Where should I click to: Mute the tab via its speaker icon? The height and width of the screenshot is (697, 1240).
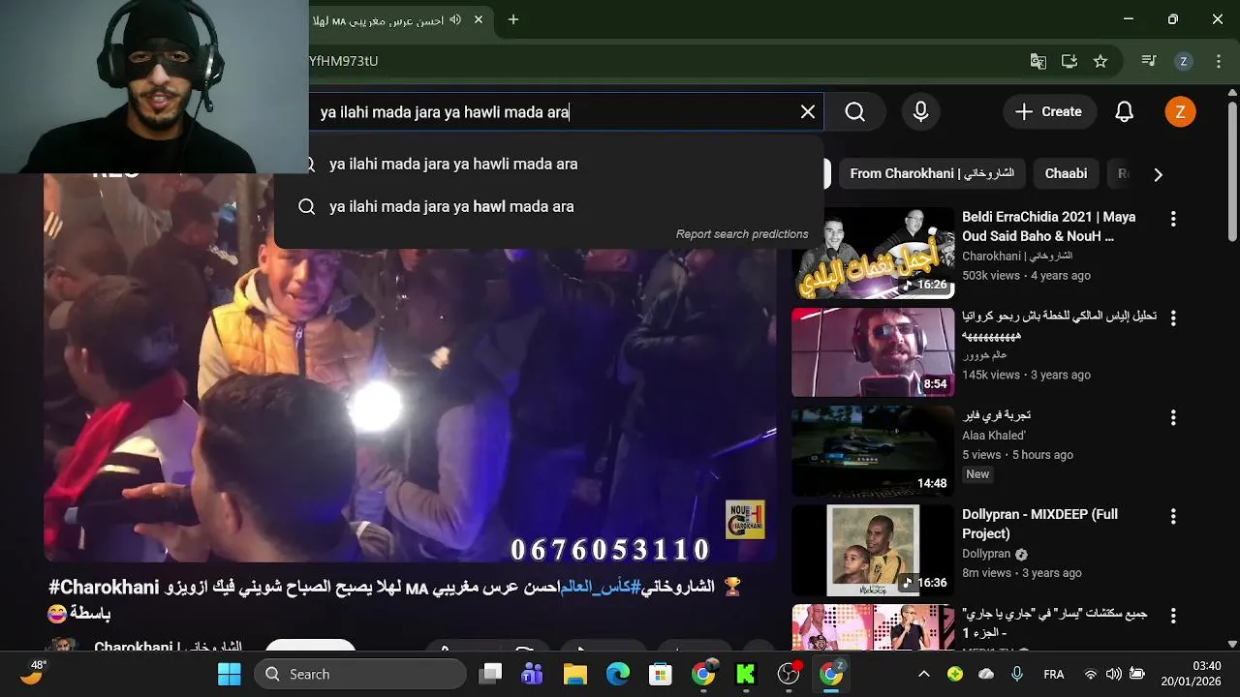tap(455, 19)
